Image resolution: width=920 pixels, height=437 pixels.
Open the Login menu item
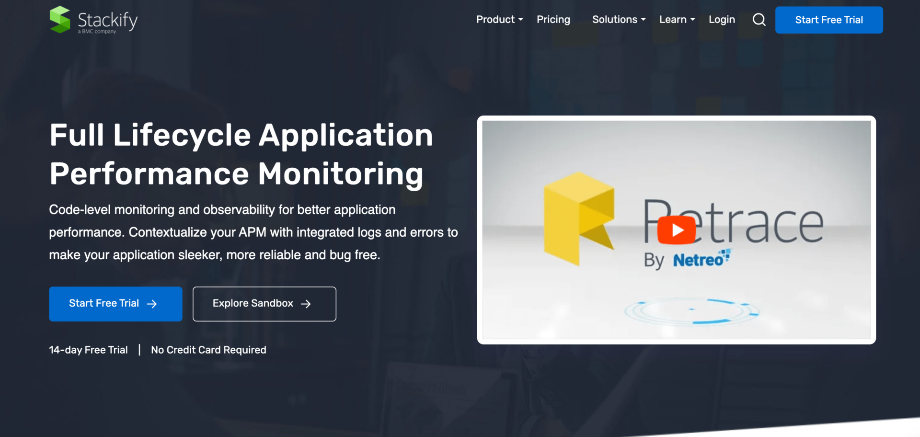pos(722,20)
